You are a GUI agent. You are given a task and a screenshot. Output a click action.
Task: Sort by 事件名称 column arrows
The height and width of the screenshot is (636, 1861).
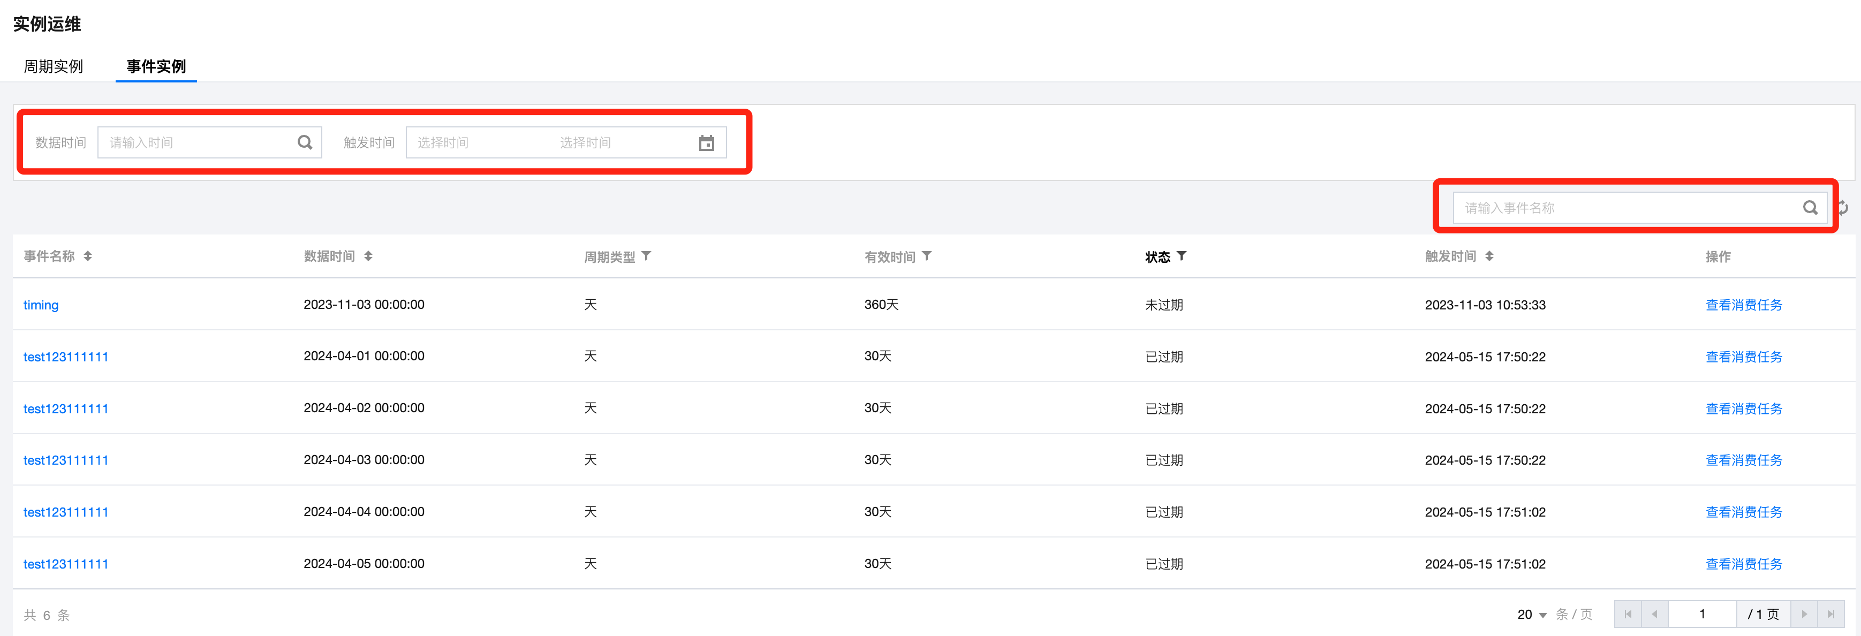(x=87, y=256)
